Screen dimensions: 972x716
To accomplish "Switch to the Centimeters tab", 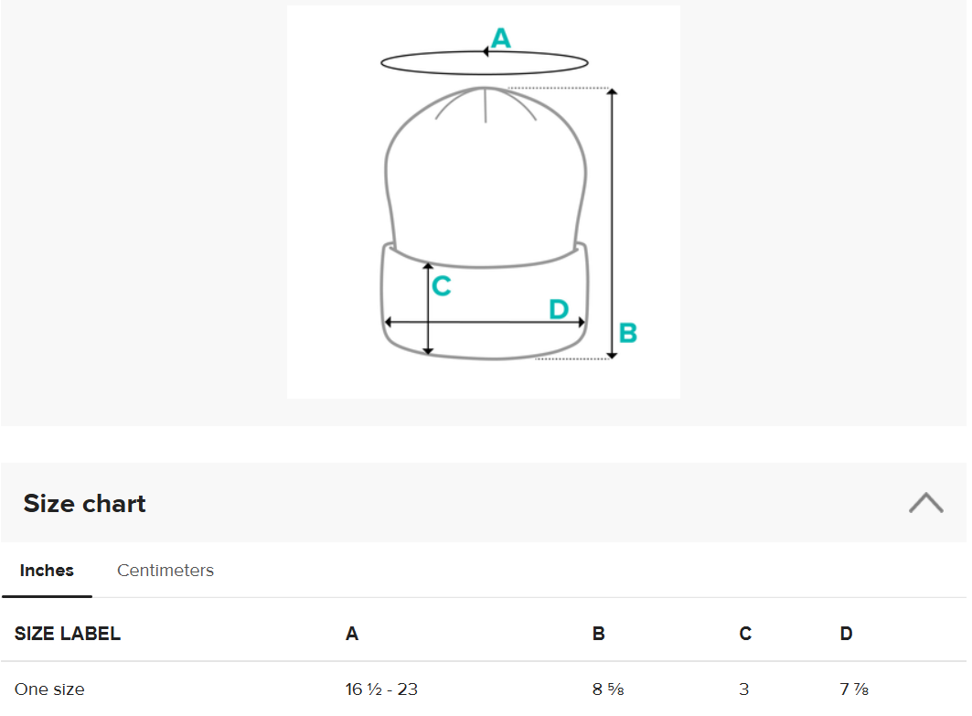I will click(166, 571).
